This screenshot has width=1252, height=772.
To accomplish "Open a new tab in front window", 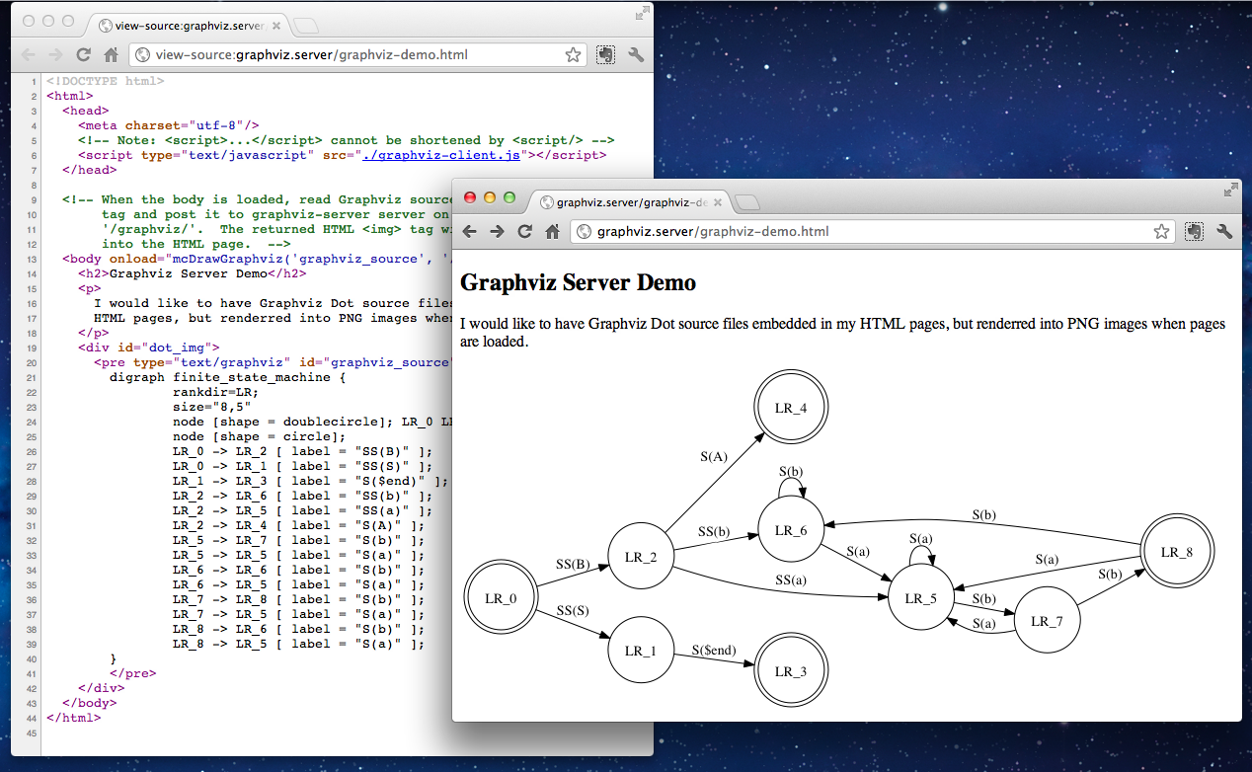I will click(747, 203).
